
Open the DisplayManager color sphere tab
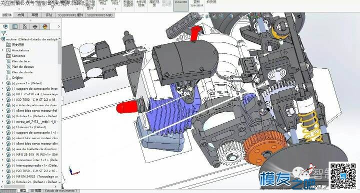pyautogui.click(x=45, y=26)
